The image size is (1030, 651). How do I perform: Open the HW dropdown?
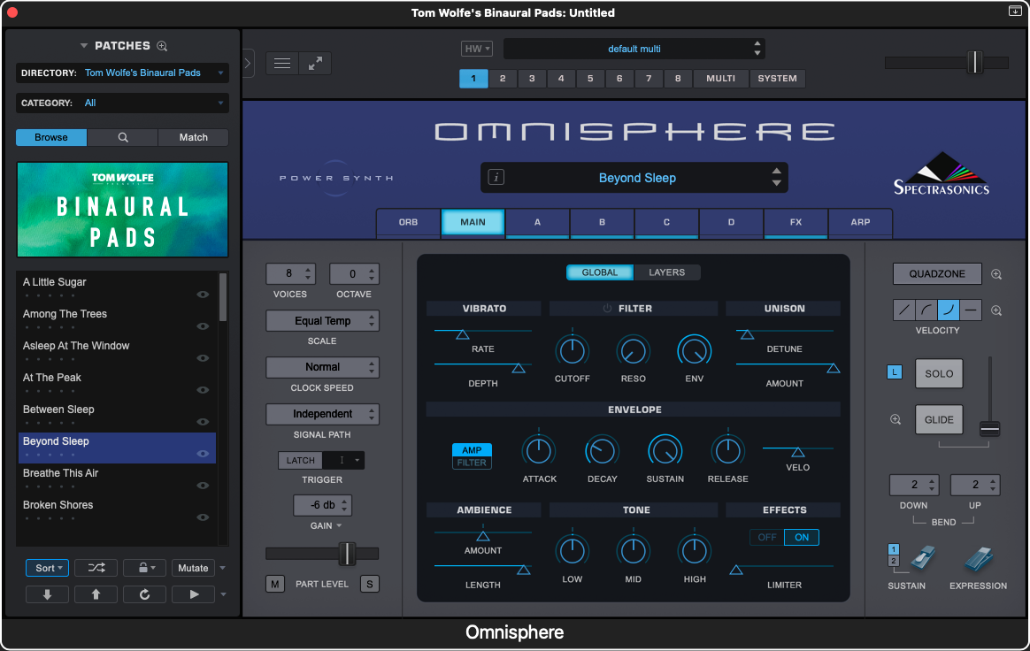click(477, 49)
